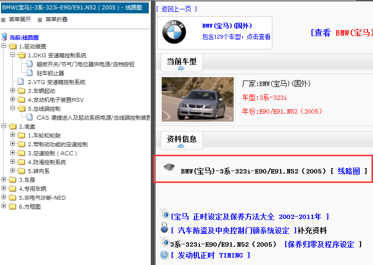Click the icon beside 宝马 正时设定及保养方法大全
Image resolution: width=373 pixels, height=265 pixels.
click(x=165, y=214)
